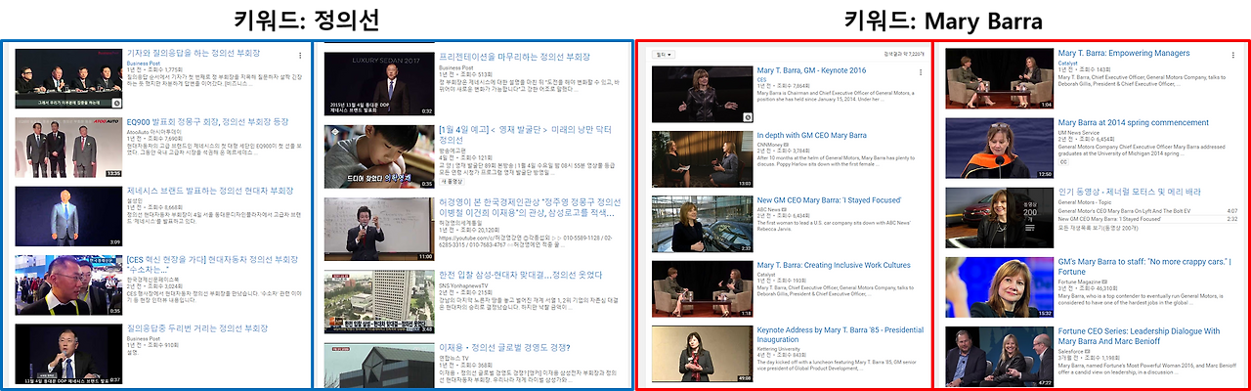This screenshot has height=391, width=1251.
Task: Open Mary T. Barra: Empowering Managers title
Action: [1124, 53]
